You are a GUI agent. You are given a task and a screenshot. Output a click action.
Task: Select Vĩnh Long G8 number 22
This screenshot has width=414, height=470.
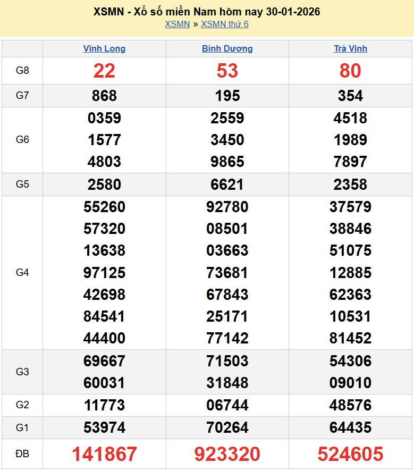tap(104, 71)
